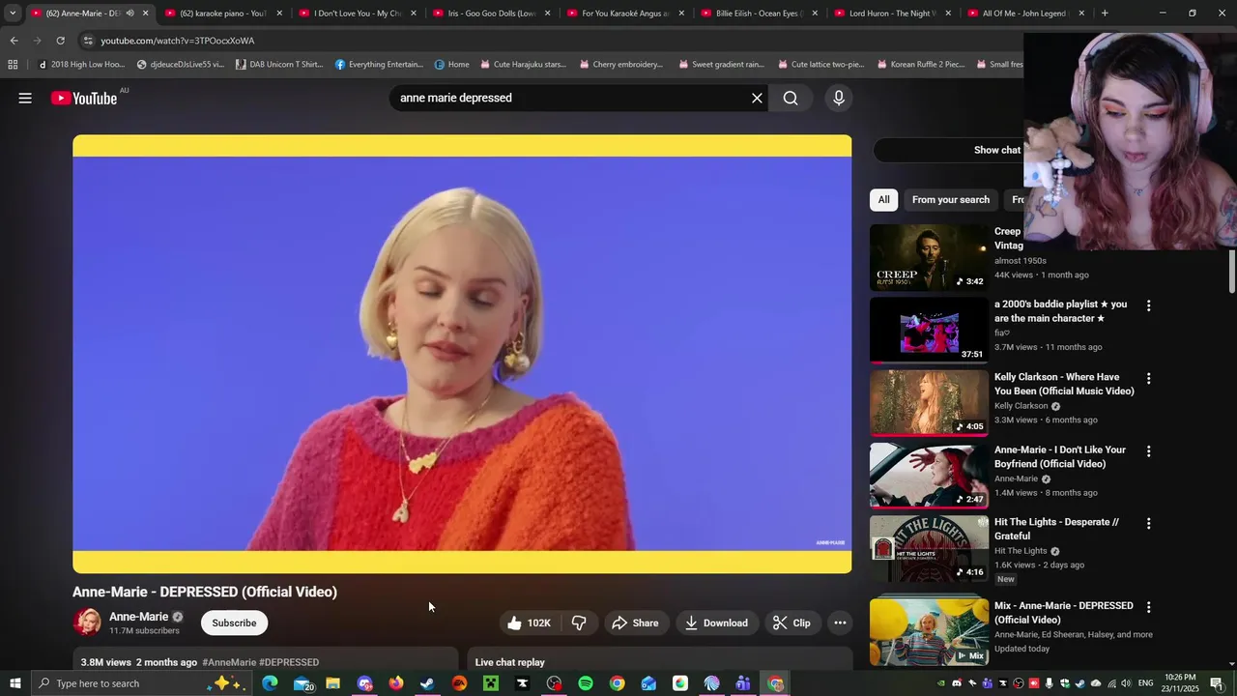
Task: Open Microsoft Edge from the taskbar
Action: tap(270, 683)
